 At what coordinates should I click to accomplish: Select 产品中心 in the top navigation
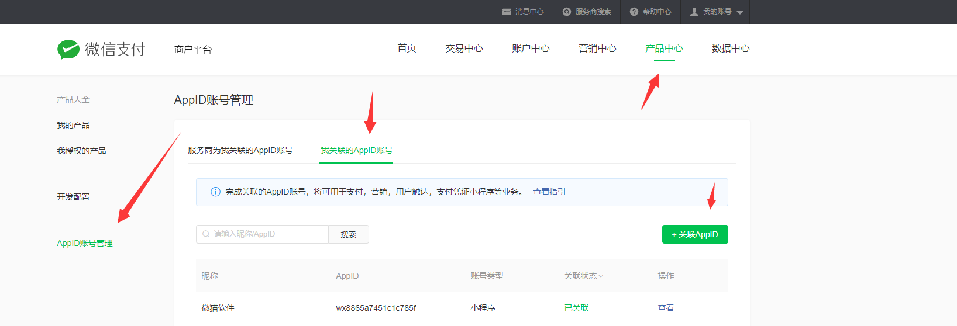tap(664, 48)
